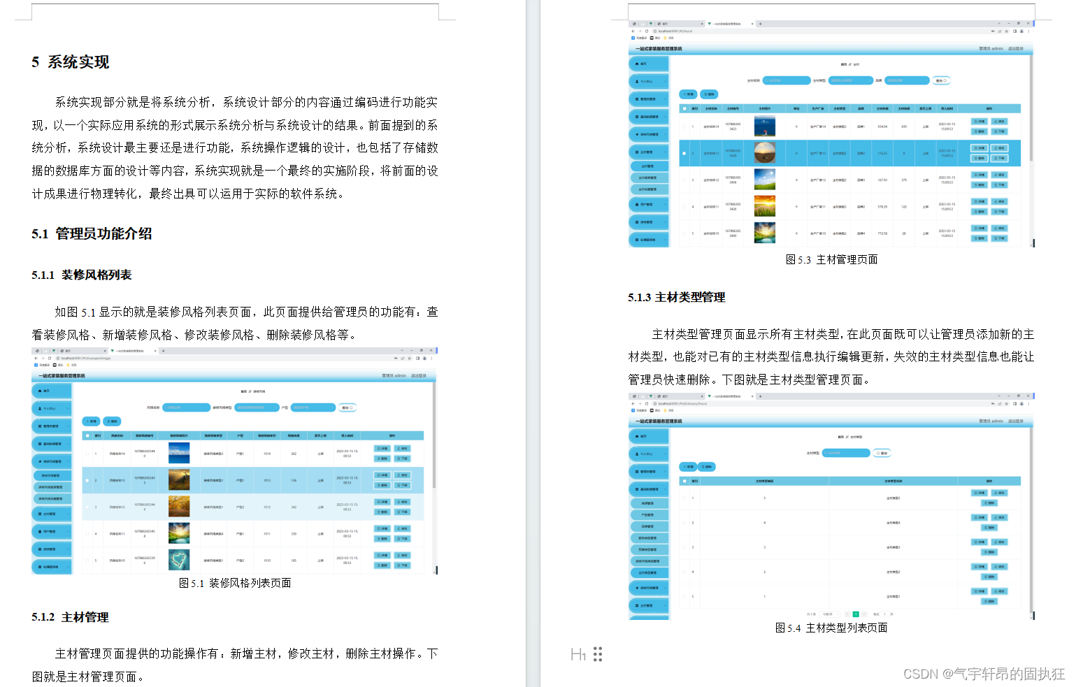1076x687 pixels.
Task: Click 风格名称 input field in figure 5.1
Action: (186, 407)
